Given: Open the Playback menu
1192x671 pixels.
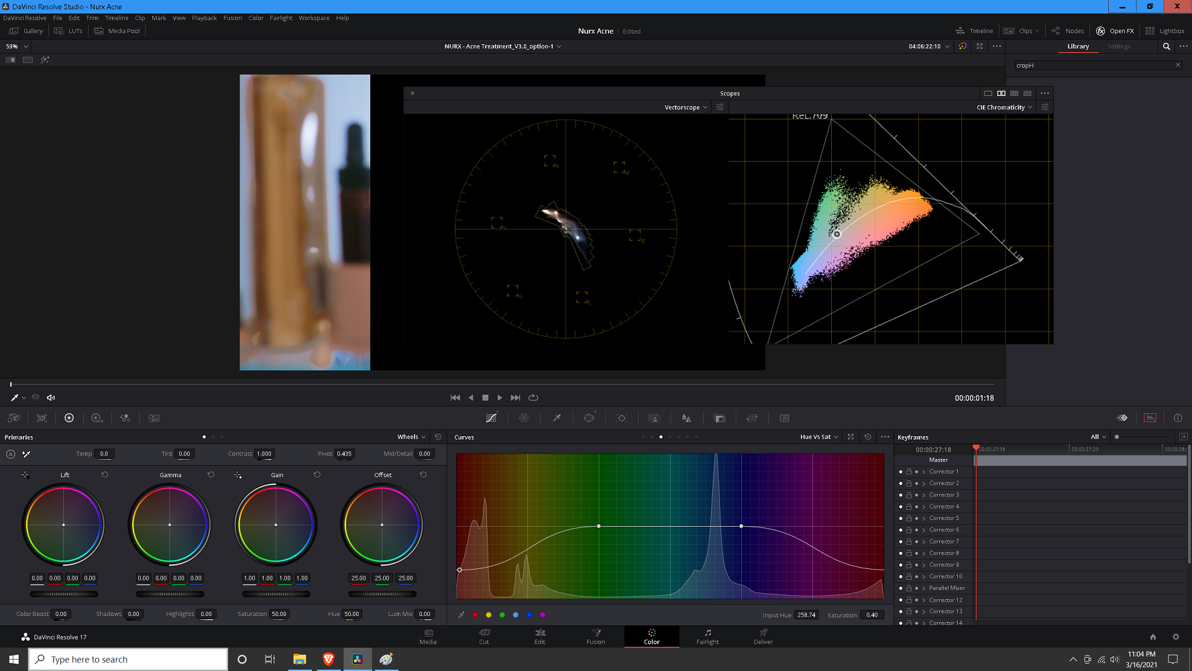Looking at the screenshot, I should coord(205,18).
